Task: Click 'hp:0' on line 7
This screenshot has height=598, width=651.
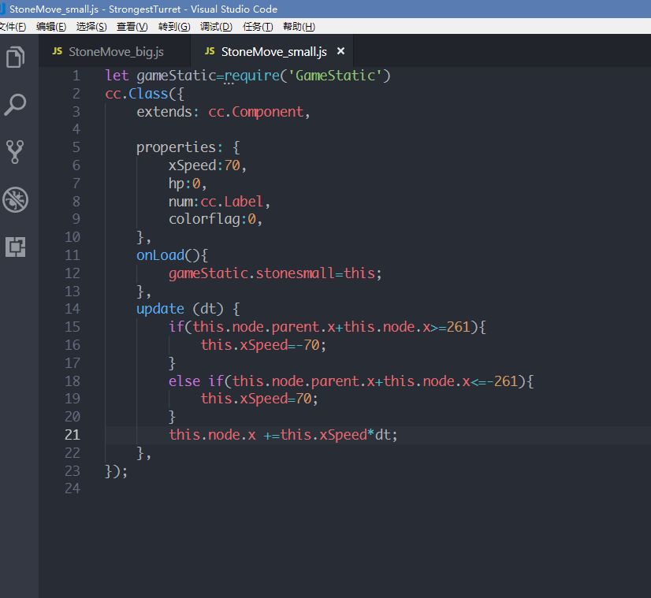Action: 184,184
